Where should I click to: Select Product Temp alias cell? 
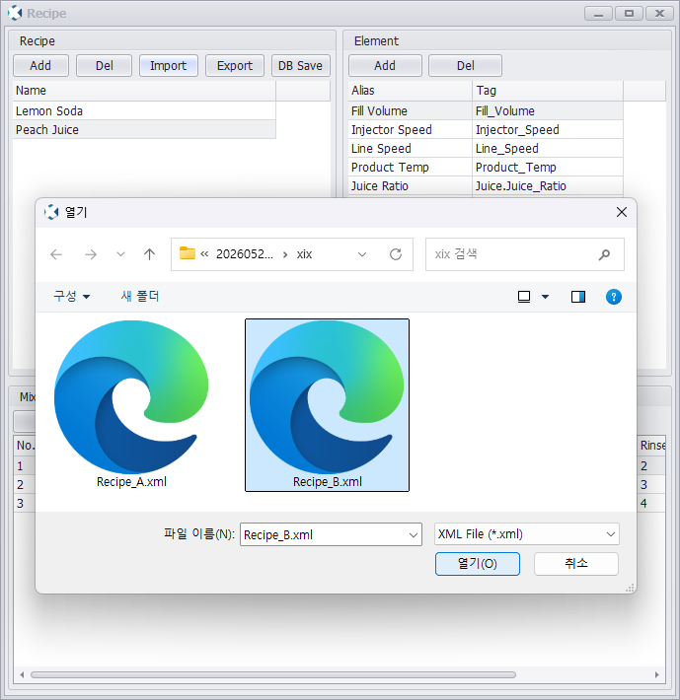tap(410, 167)
